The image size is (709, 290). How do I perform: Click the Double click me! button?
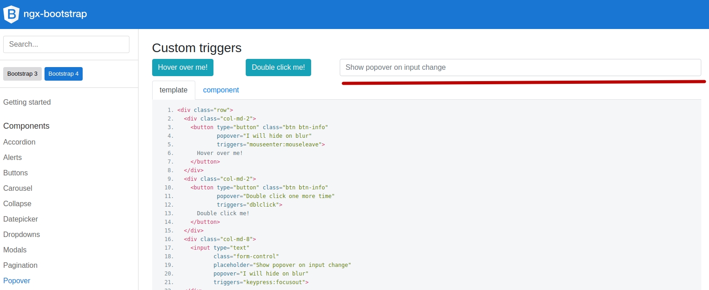278,67
